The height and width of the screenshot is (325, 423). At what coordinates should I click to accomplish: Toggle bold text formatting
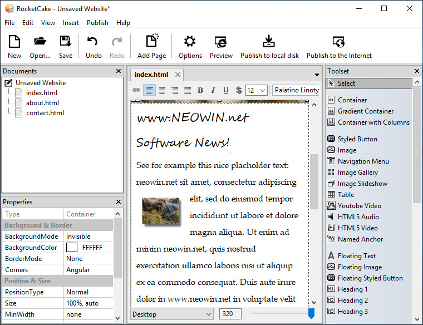click(x=200, y=90)
